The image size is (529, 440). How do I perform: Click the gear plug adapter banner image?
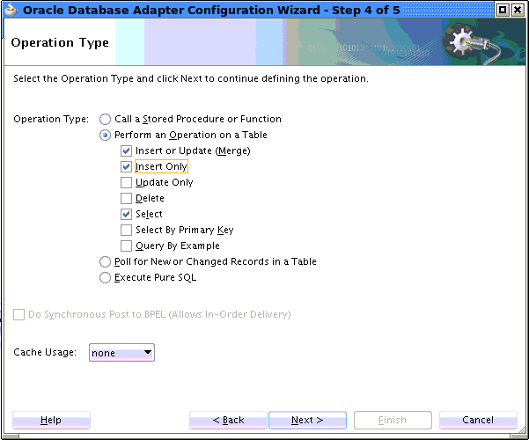473,43
